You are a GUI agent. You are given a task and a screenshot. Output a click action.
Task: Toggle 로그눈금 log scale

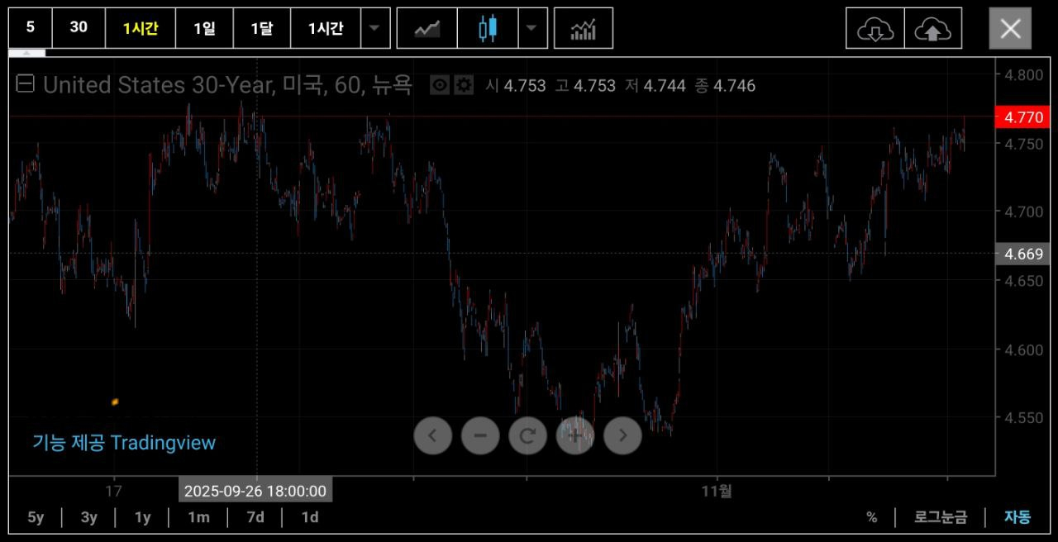click(940, 517)
